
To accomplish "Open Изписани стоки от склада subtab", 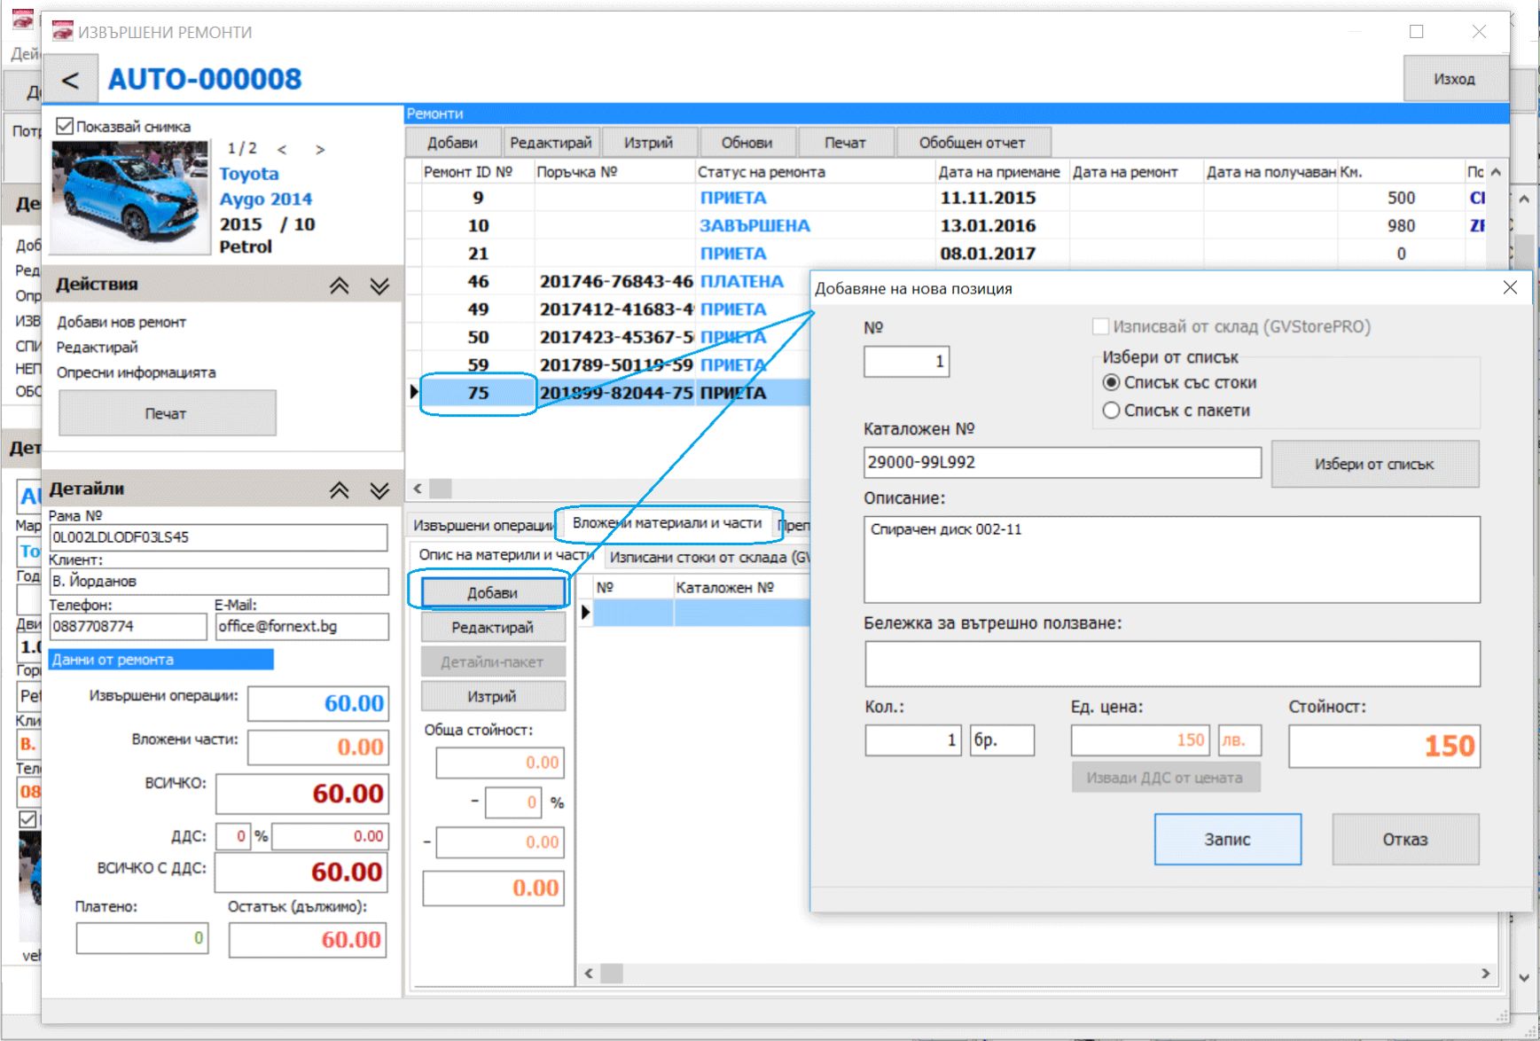I will 708,557.
